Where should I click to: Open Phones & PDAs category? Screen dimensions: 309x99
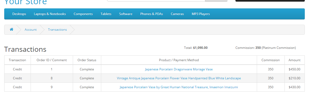(152, 14)
